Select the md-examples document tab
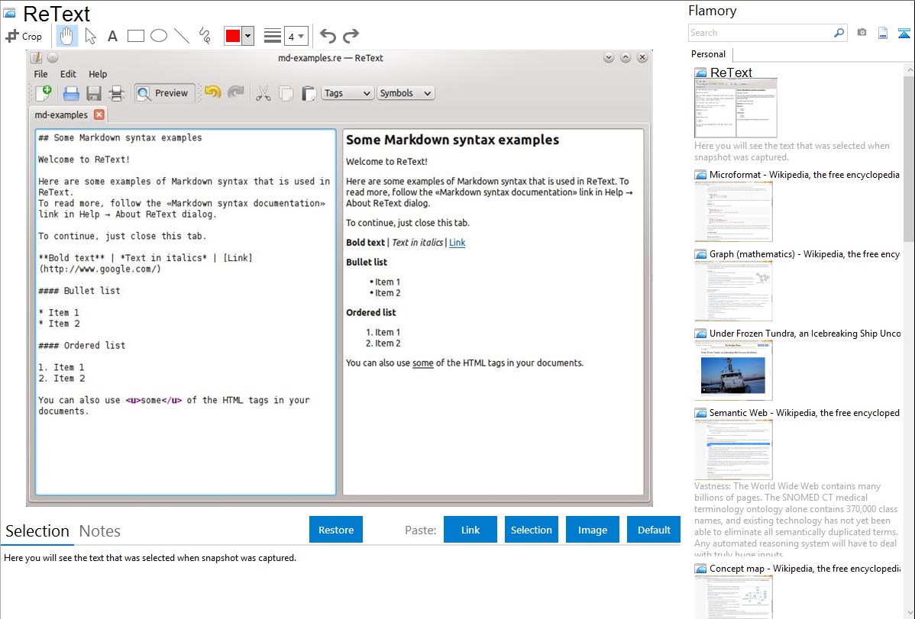The image size is (915, 619). [61, 115]
